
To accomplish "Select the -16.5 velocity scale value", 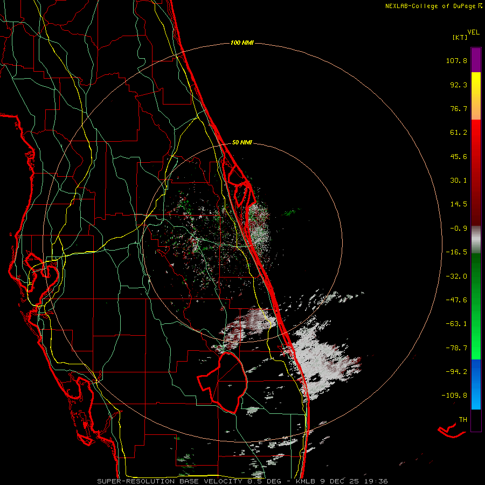I will [x=456, y=252].
